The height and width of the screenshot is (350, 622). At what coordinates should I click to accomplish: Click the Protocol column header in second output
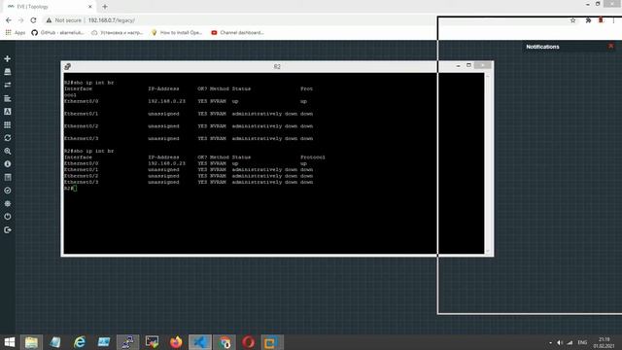point(313,157)
